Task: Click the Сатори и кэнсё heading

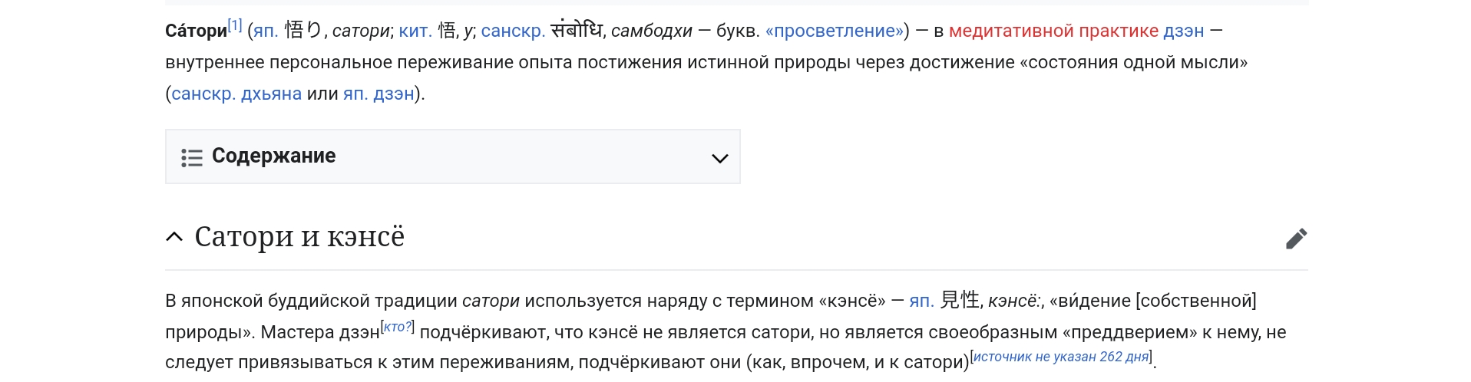Action: (x=299, y=237)
